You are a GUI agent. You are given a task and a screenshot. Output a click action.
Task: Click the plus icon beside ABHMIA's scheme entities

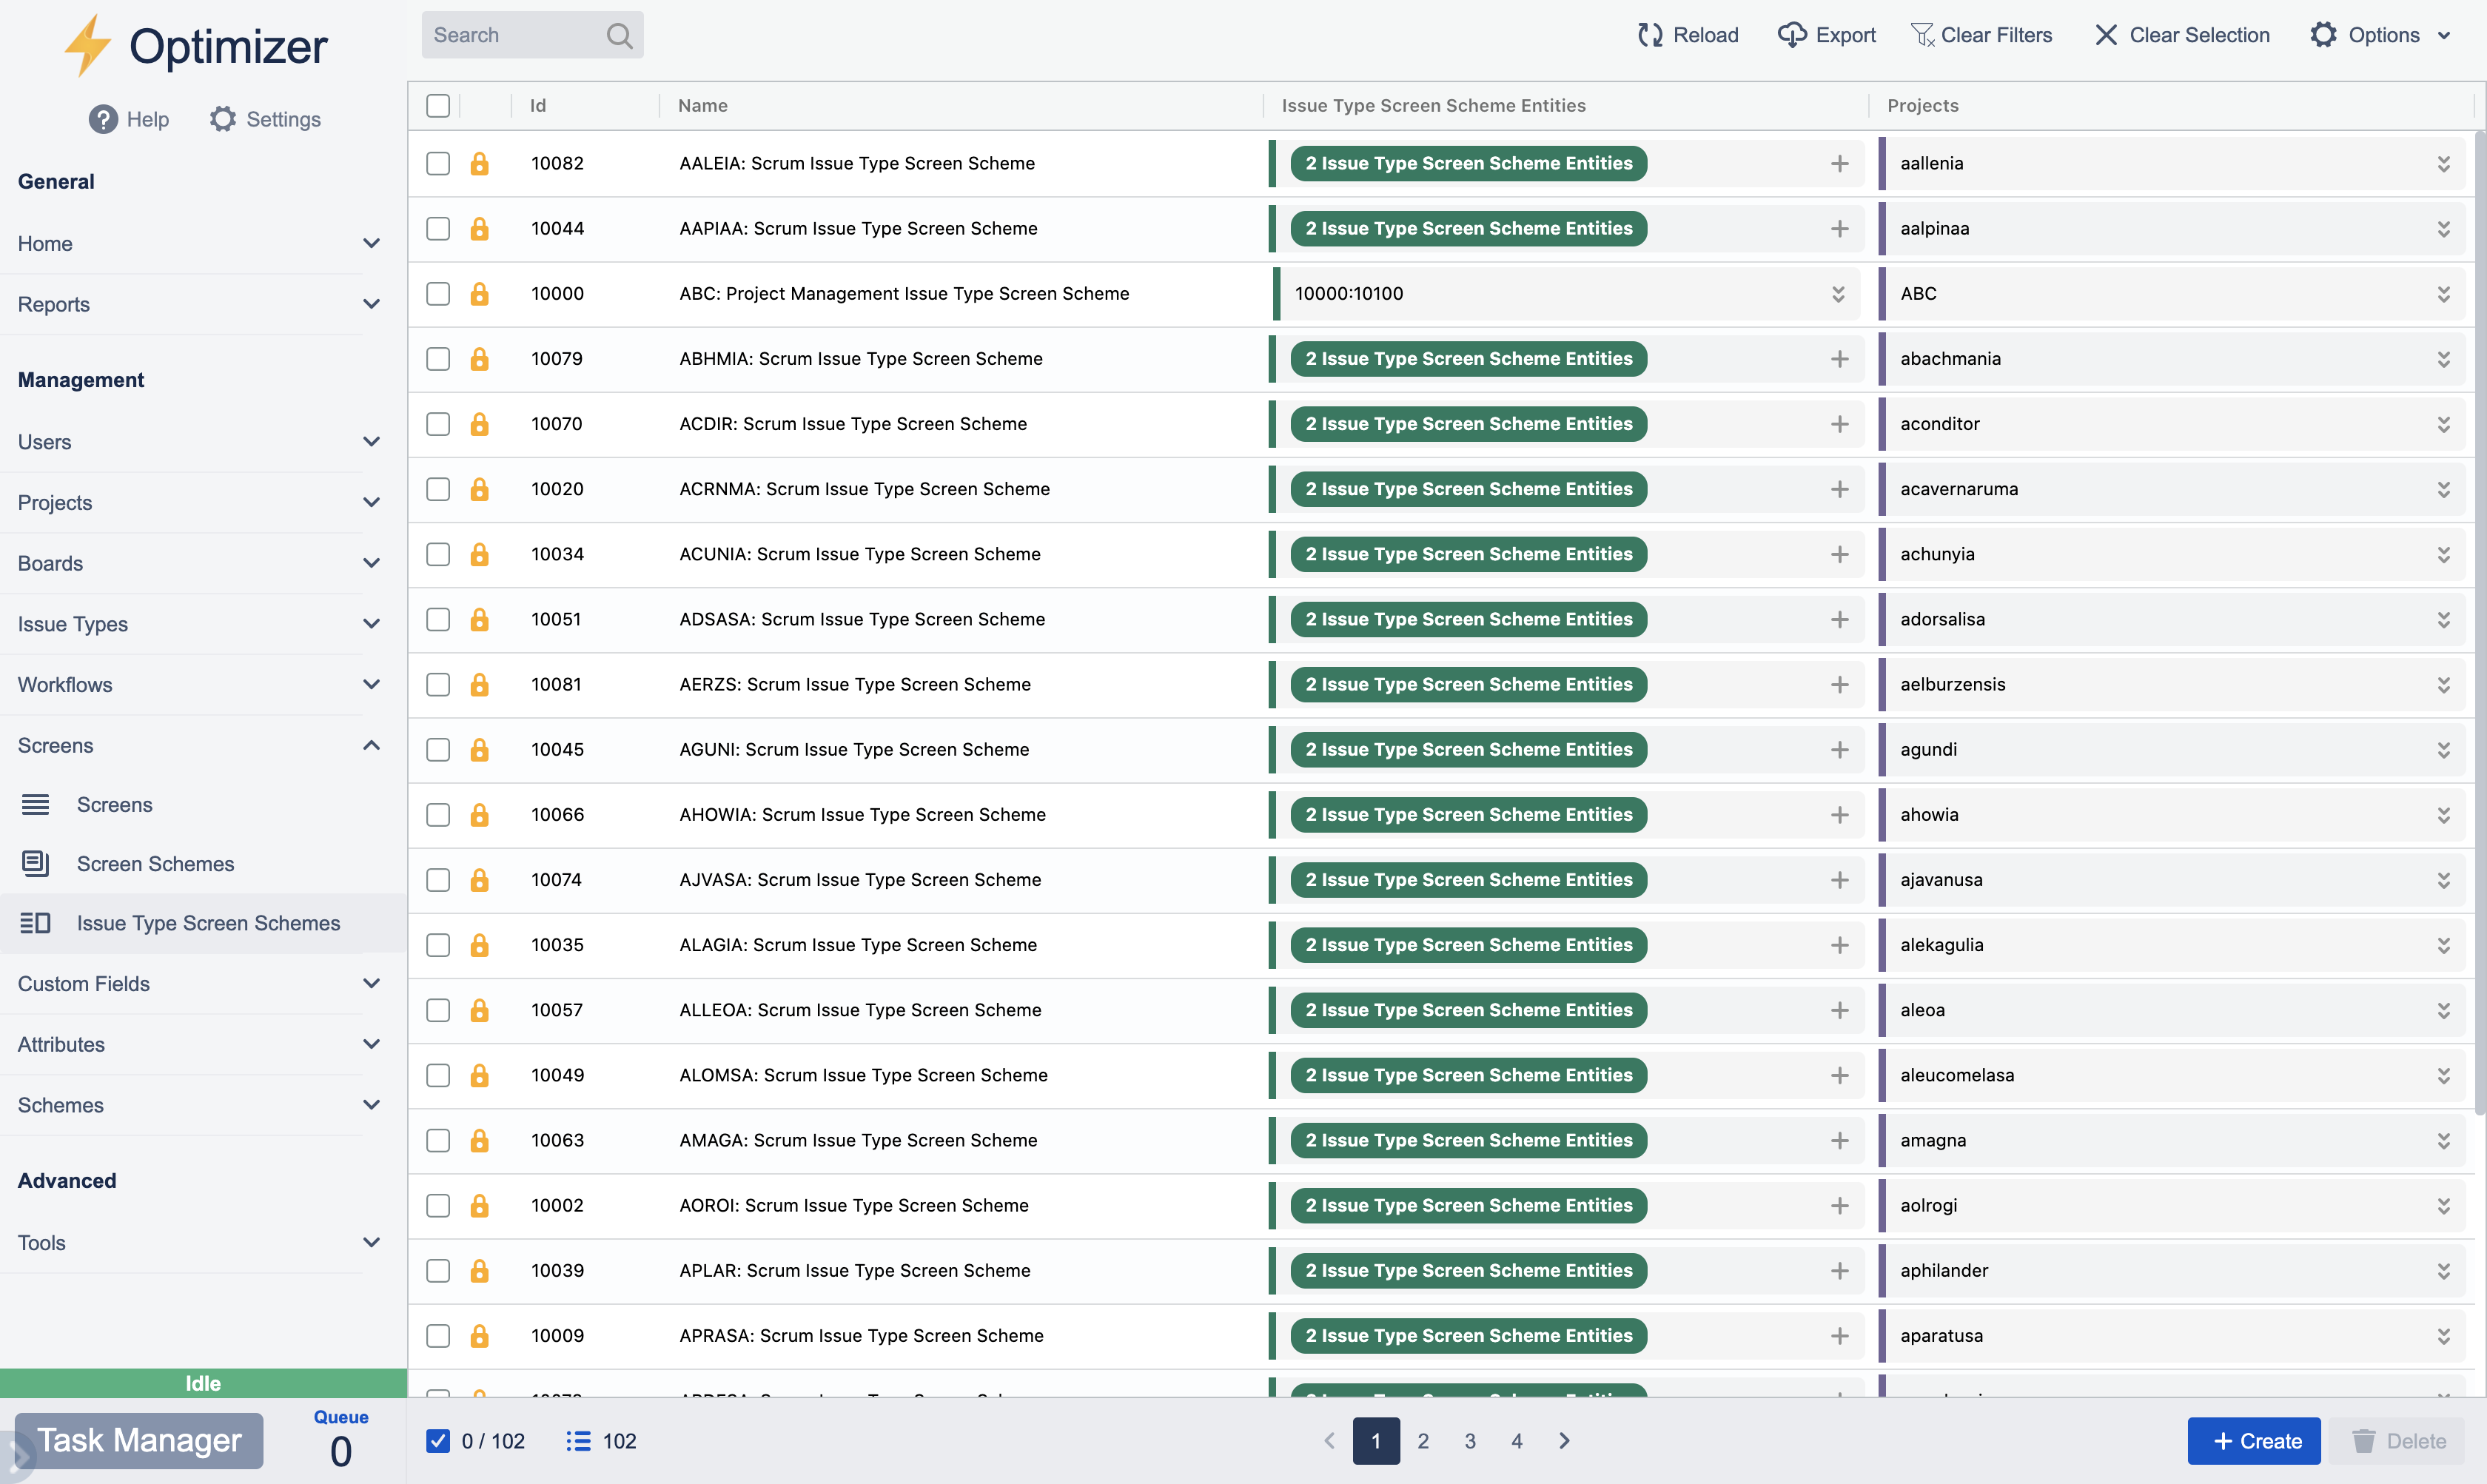point(1841,358)
